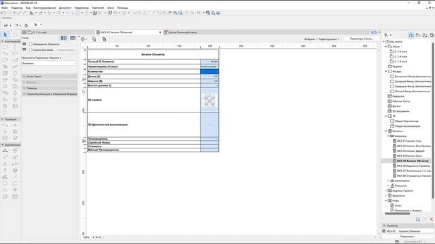Viewport: 435px width, 244px height.
Task: Click the icon beside 'Строка Заголовка' checkbox
Action: (24, 49)
